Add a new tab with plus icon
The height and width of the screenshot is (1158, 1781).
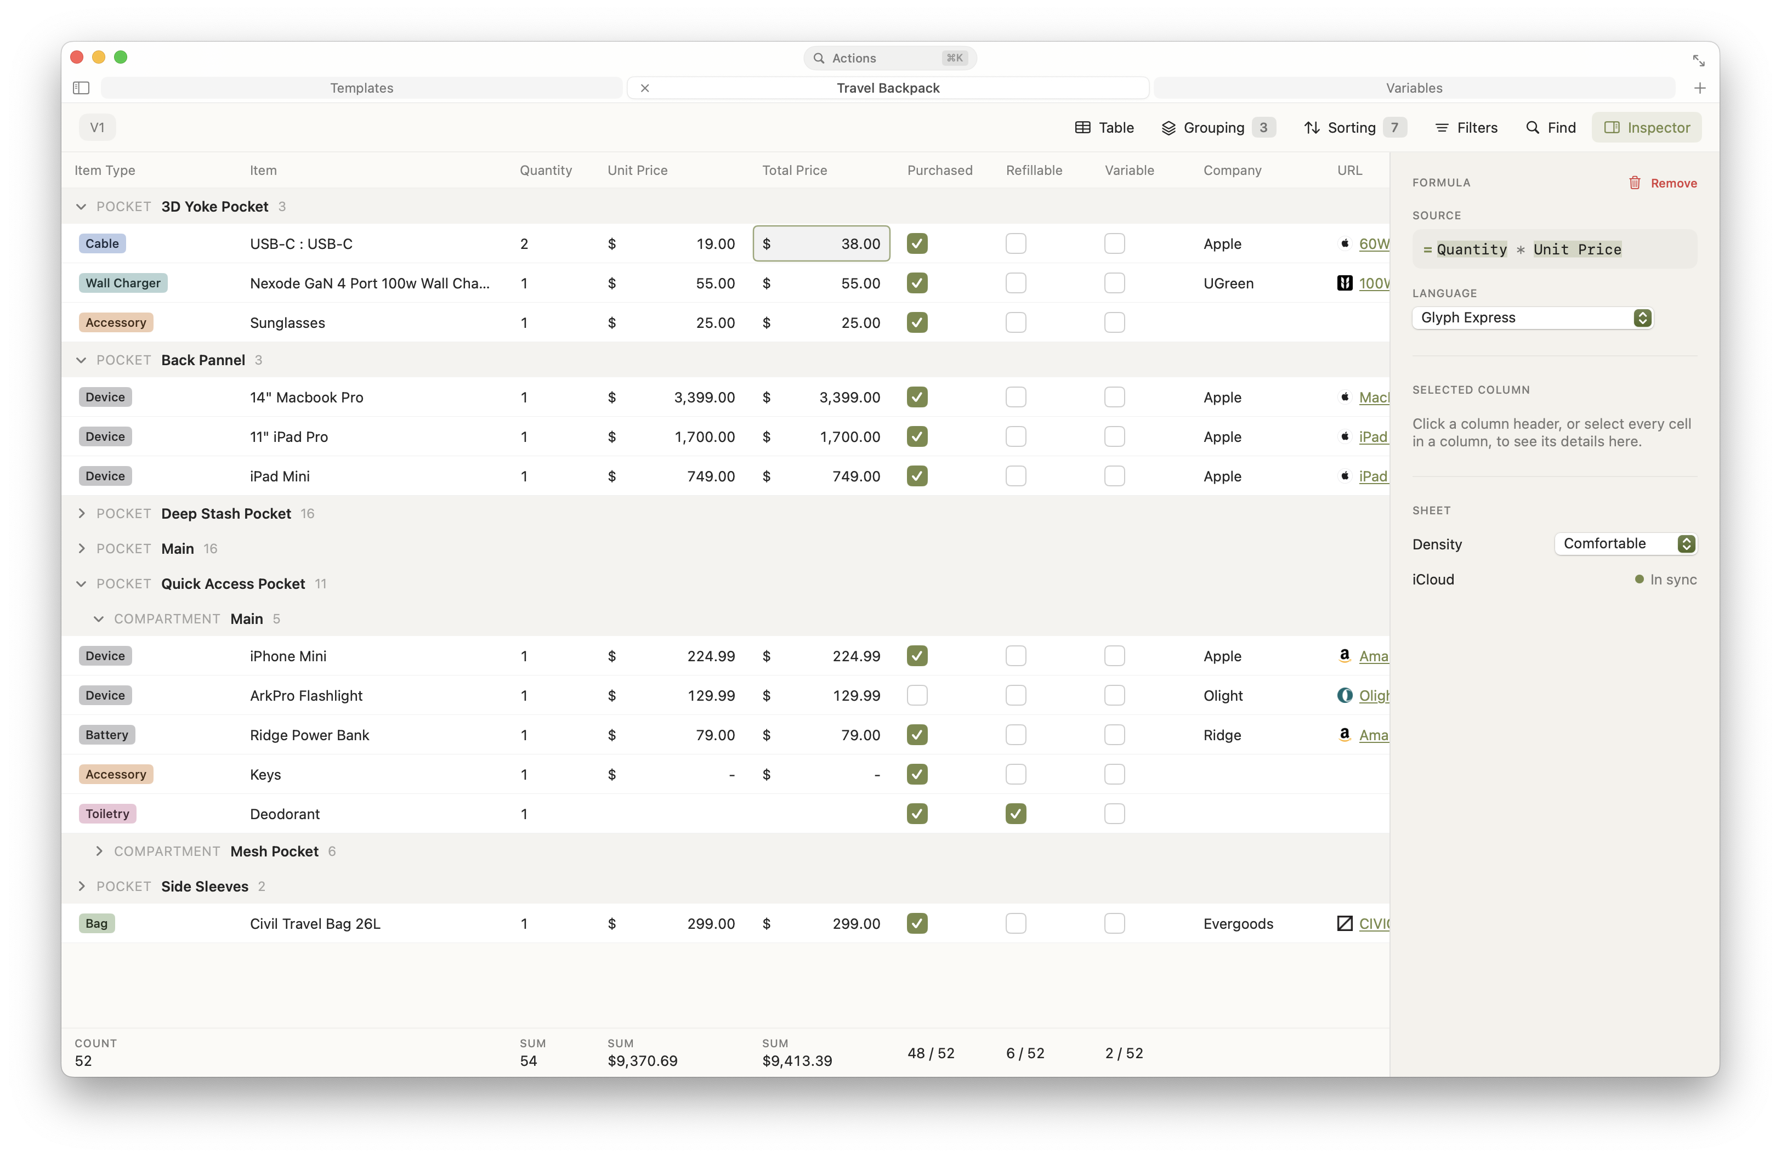pyautogui.click(x=1700, y=88)
